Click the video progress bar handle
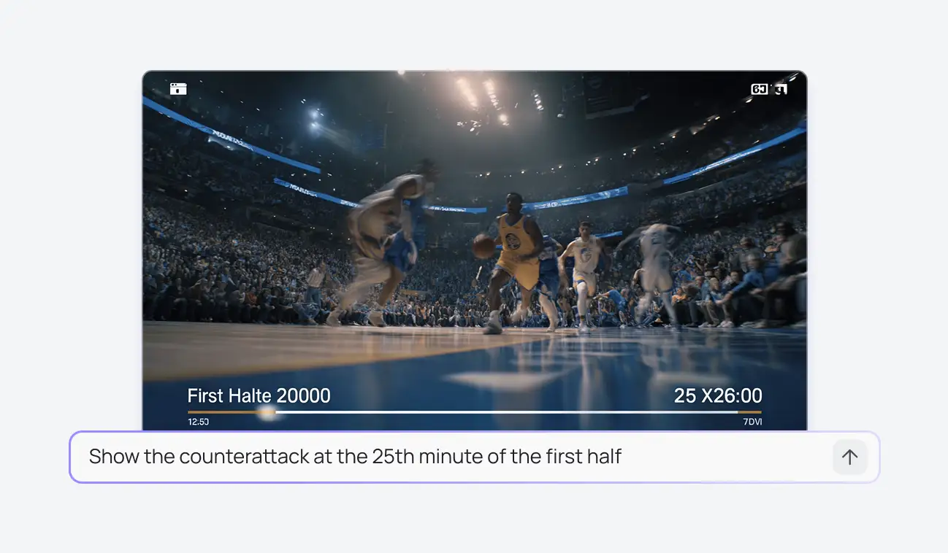Viewport: 948px width, 553px height. pos(268,412)
